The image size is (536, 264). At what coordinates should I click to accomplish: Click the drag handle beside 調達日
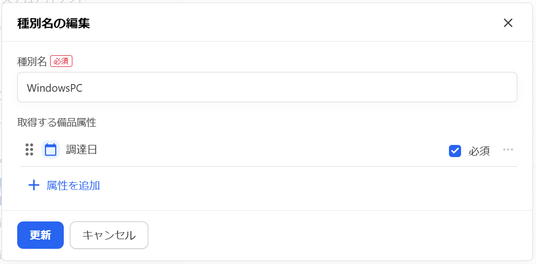[x=29, y=149]
